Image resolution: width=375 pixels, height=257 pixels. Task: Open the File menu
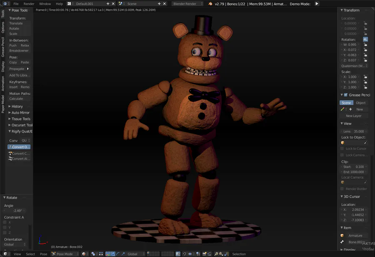pos(16,4)
